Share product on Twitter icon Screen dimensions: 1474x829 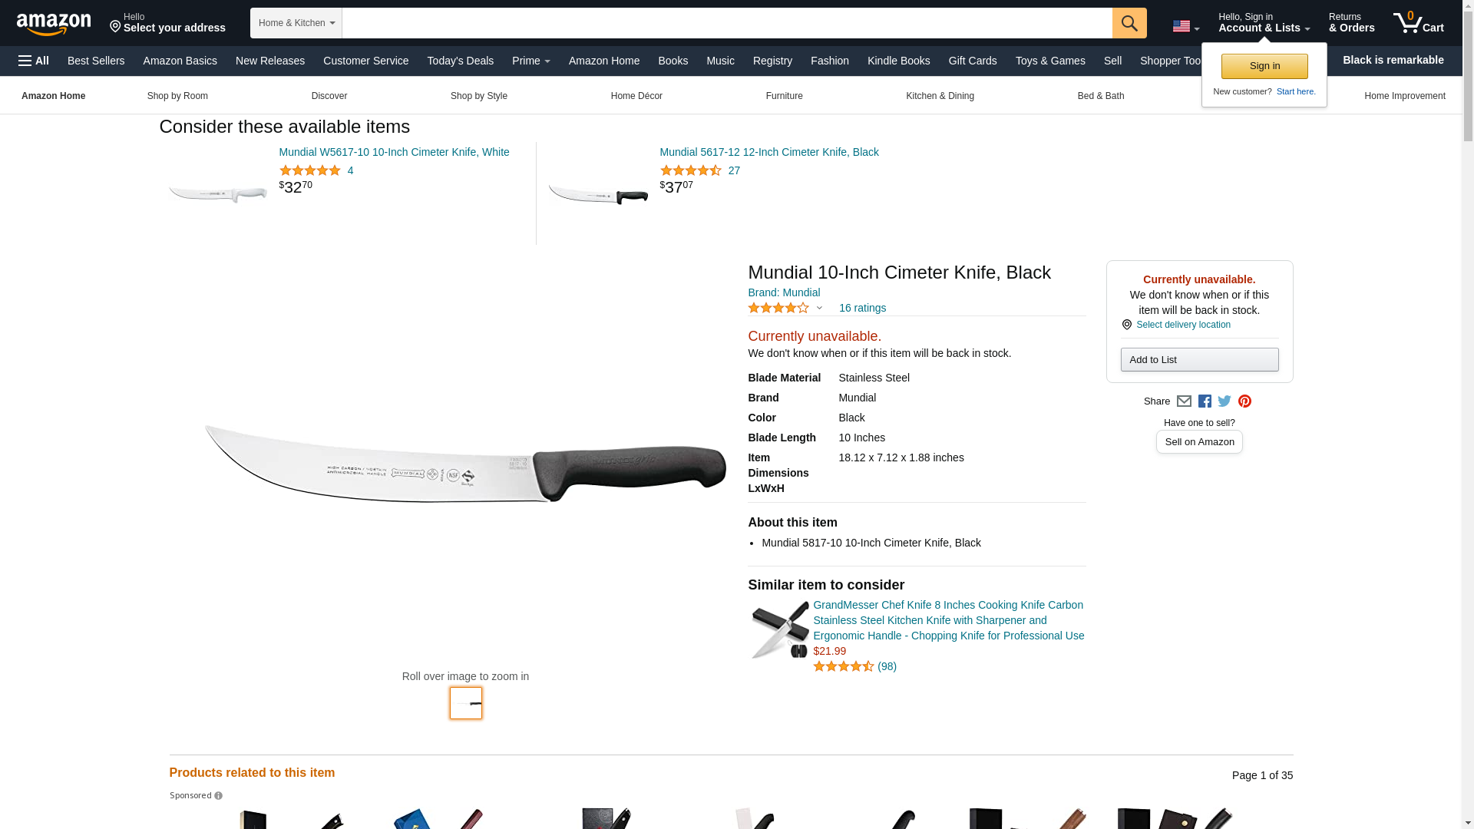[1224, 401]
